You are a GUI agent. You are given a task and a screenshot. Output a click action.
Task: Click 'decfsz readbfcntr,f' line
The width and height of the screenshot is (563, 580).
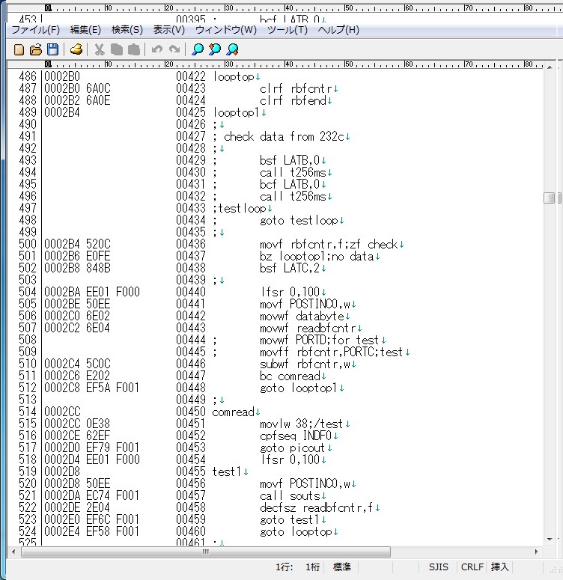tap(317, 507)
